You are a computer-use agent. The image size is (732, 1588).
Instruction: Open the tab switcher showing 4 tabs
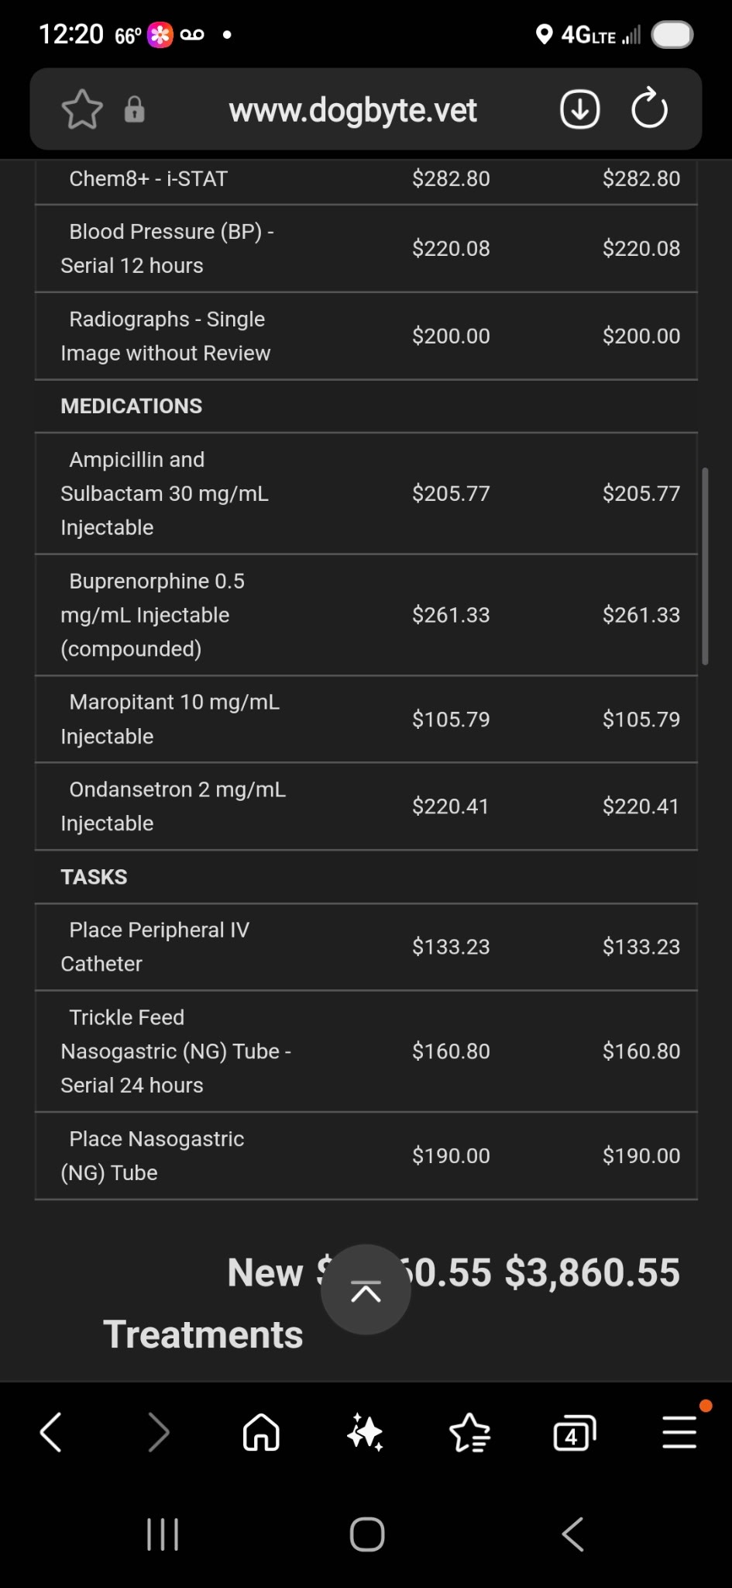click(574, 1433)
